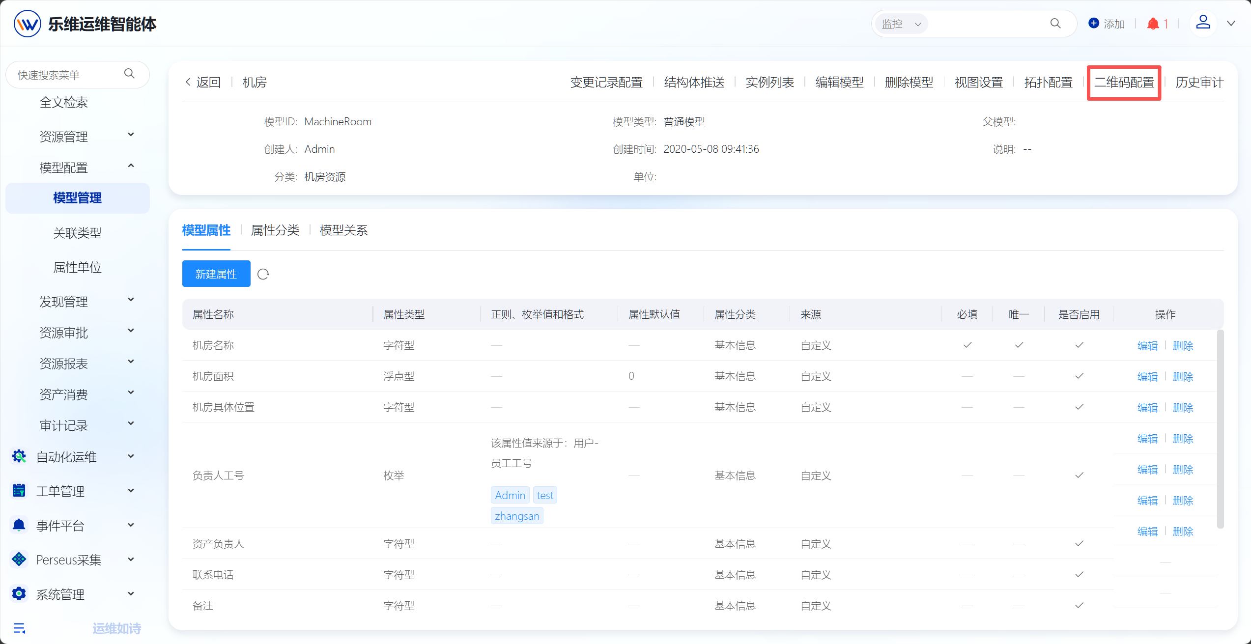Open the user account dropdown arrow
This screenshot has height=644, width=1251.
point(1231,23)
